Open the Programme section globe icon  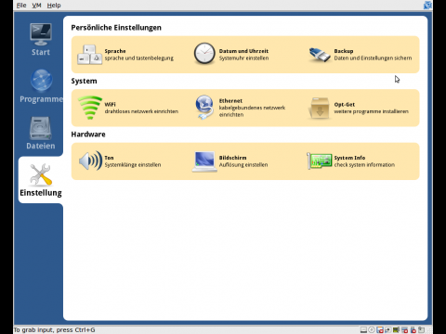click(x=41, y=81)
